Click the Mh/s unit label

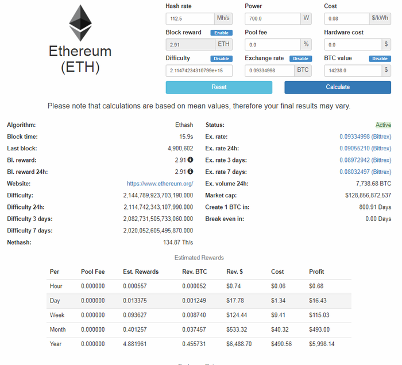coord(223,18)
